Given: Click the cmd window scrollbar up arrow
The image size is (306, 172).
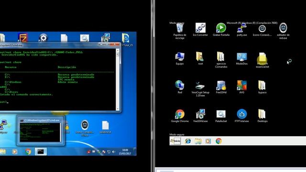Looking at the screenshot, I should [118, 50].
